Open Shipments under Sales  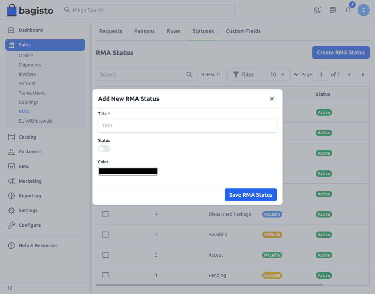tap(30, 65)
